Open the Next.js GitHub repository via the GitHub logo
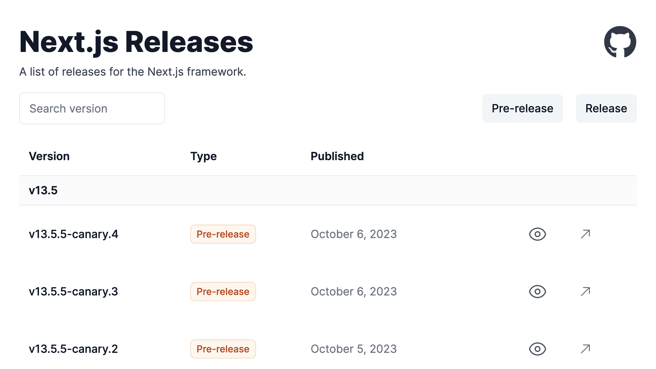Viewport: 656px width, 369px height. [619, 42]
